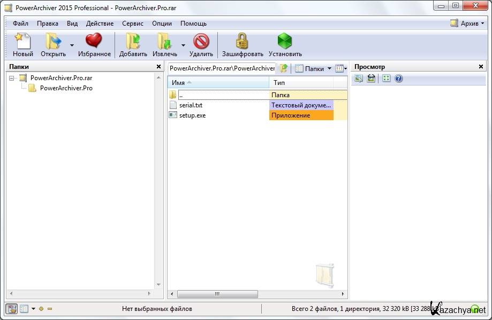The height and width of the screenshot is (320, 492).
Task: Close the Просмотр panel
Action: [x=481, y=67]
